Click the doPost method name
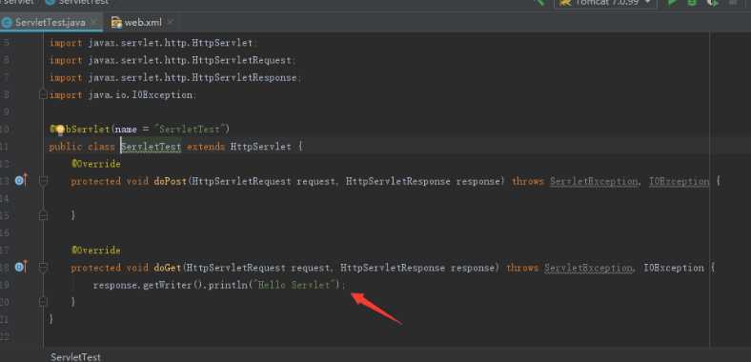The image size is (751, 362). (x=170, y=182)
